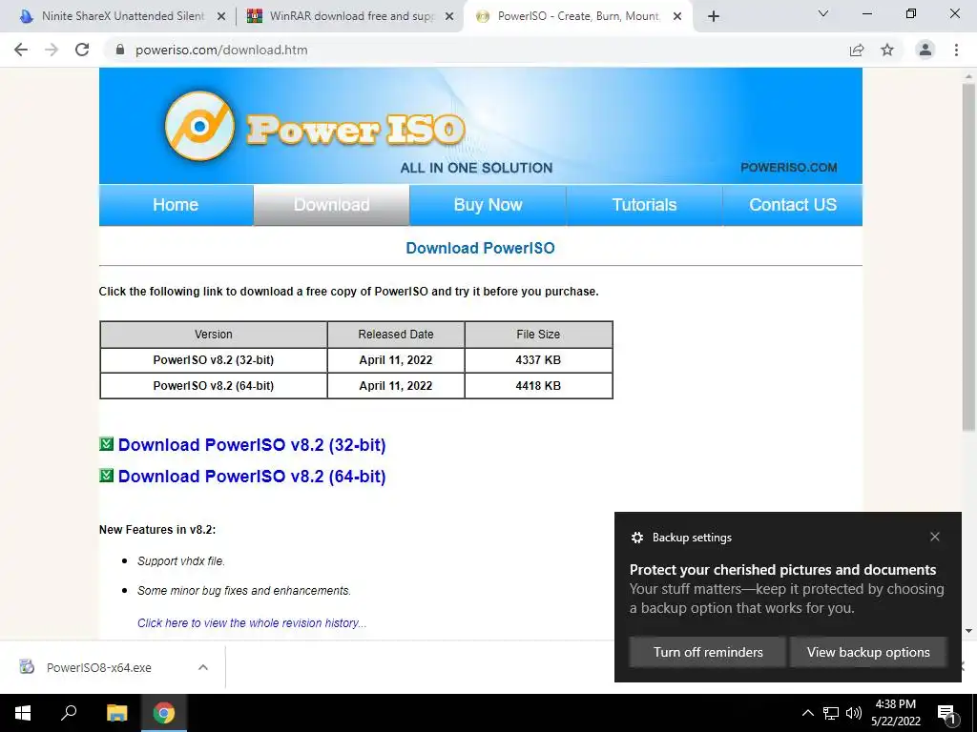The image size is (977, 732).
Task: Open the Buy Now navigation item
Action: (488, 205)
